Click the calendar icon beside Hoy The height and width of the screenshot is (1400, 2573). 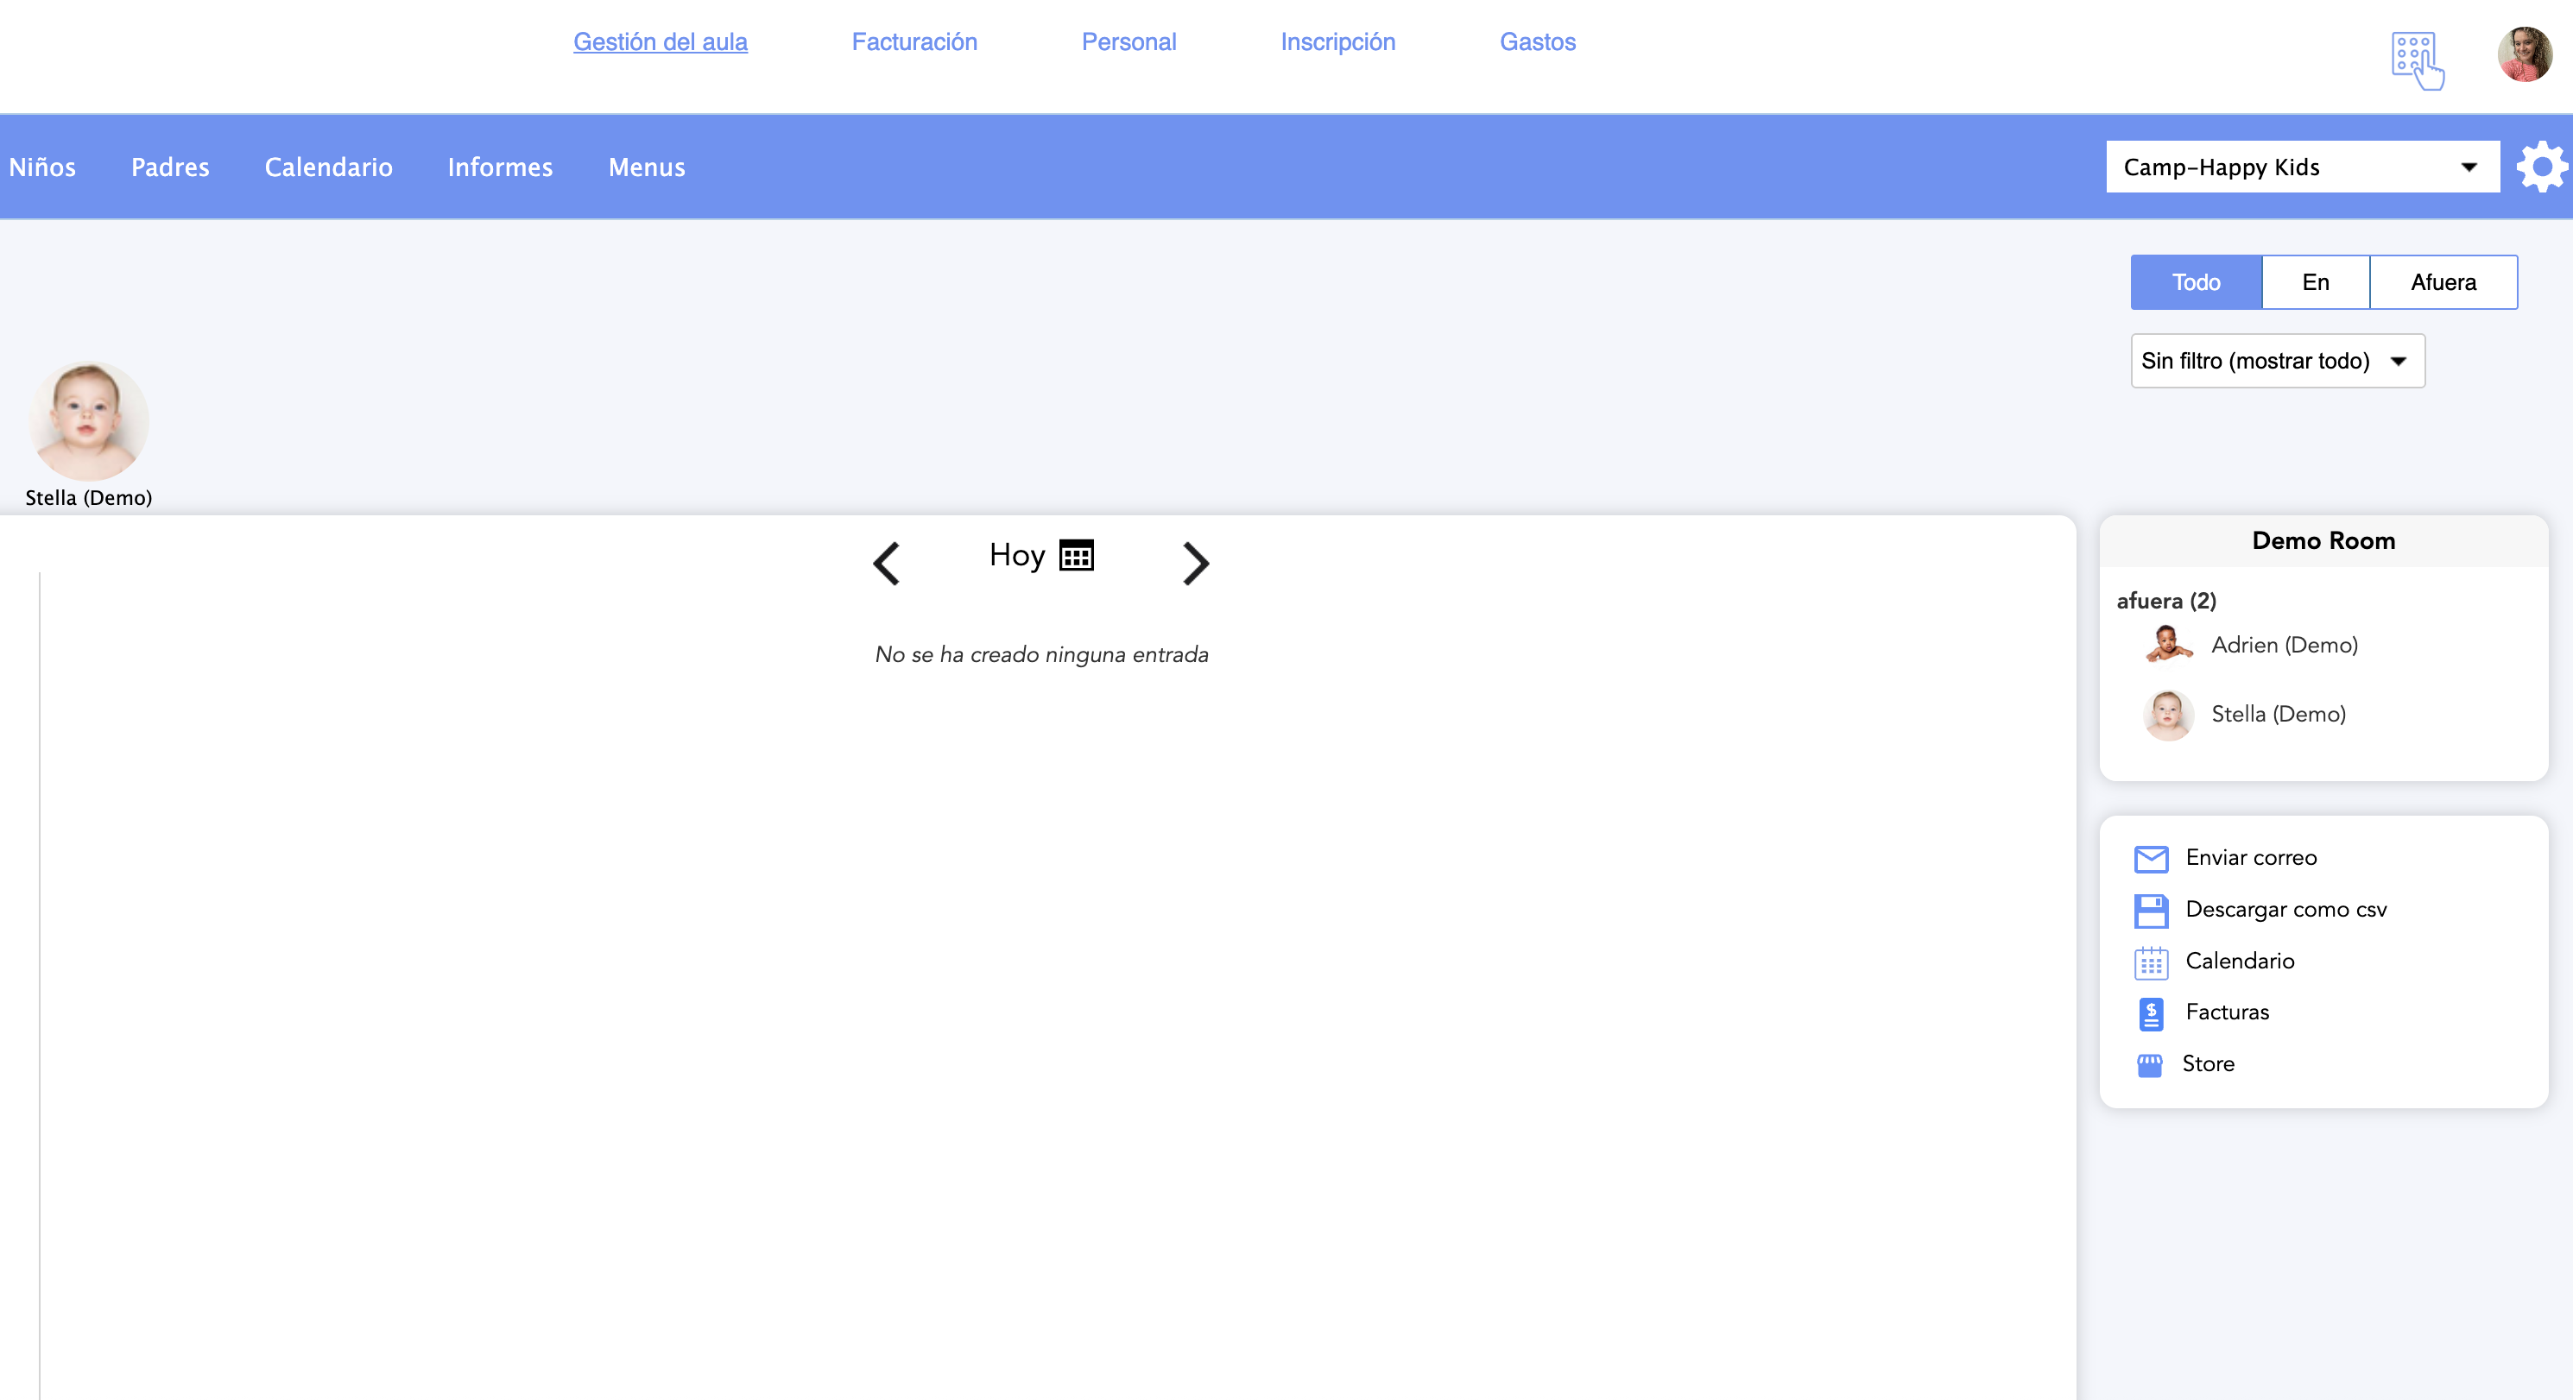(1076, 554)
